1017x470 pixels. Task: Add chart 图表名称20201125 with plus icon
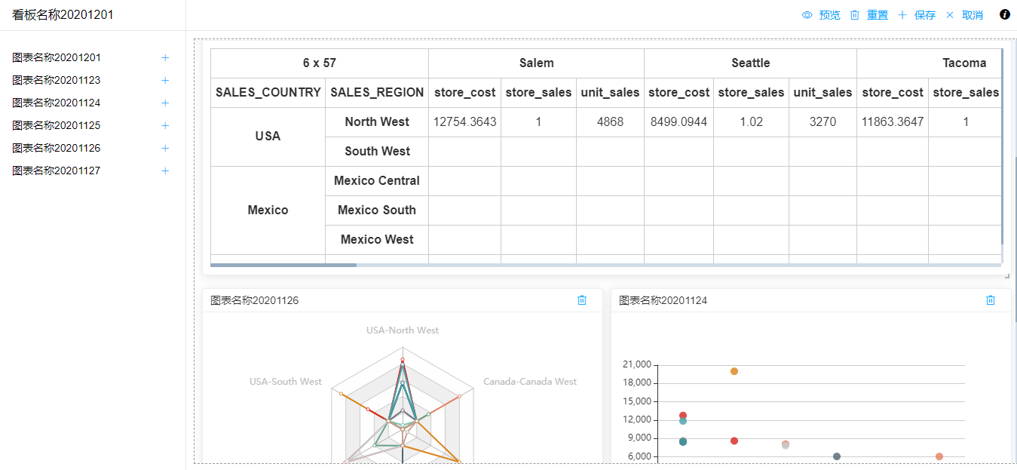(x=165, y=125)
